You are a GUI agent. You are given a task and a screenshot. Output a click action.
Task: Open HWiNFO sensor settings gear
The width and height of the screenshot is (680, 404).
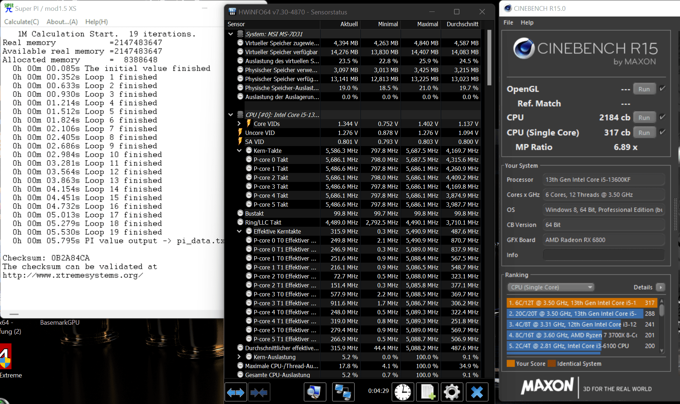coord(452,392)
